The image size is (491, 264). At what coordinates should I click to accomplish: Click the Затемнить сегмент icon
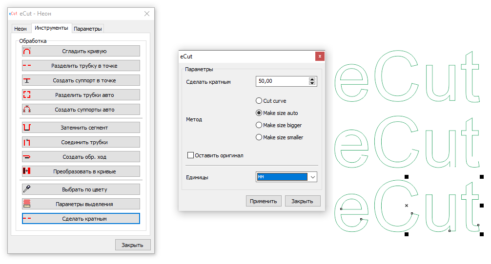[x=27, y=127]
